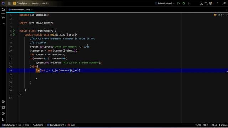Click line number 9 in gutter

click(x=11, y=47)
